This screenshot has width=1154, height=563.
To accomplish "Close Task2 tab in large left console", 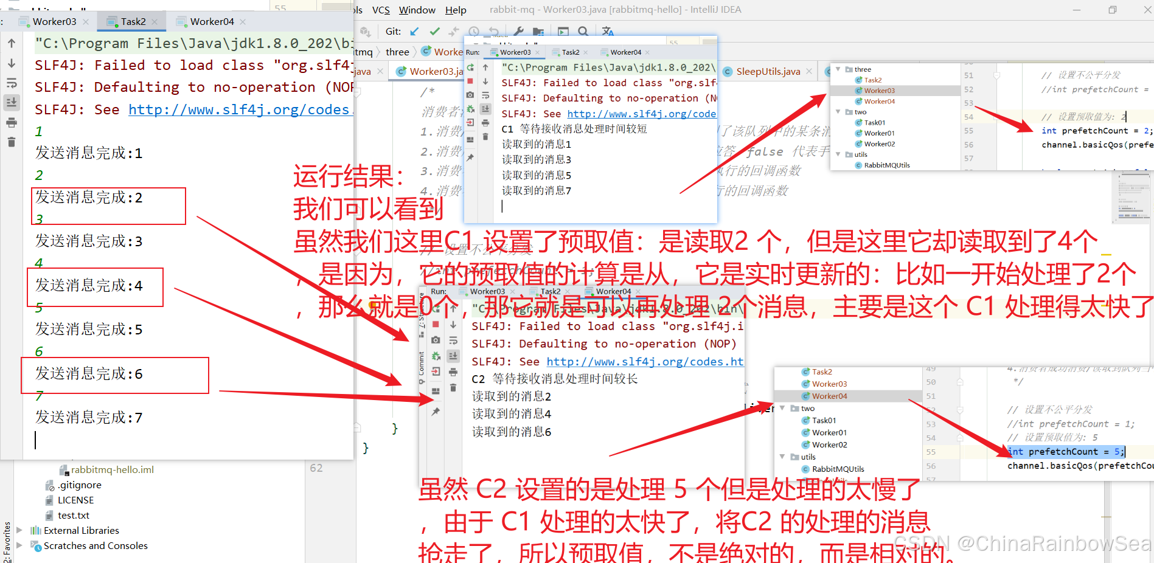I will [155, 22].
